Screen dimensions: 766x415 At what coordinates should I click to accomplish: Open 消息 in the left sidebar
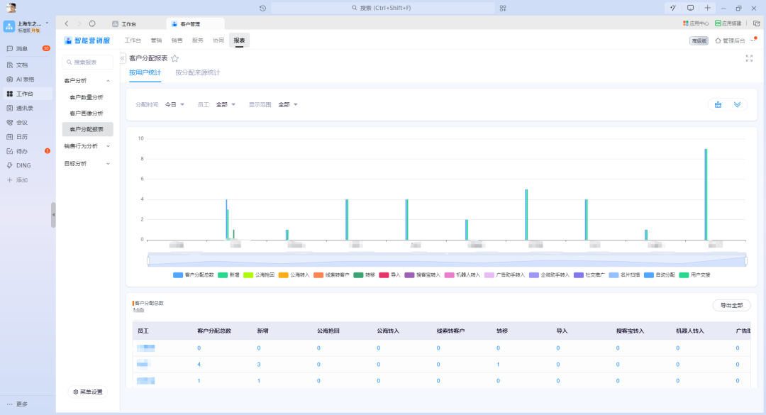point(28,48)
